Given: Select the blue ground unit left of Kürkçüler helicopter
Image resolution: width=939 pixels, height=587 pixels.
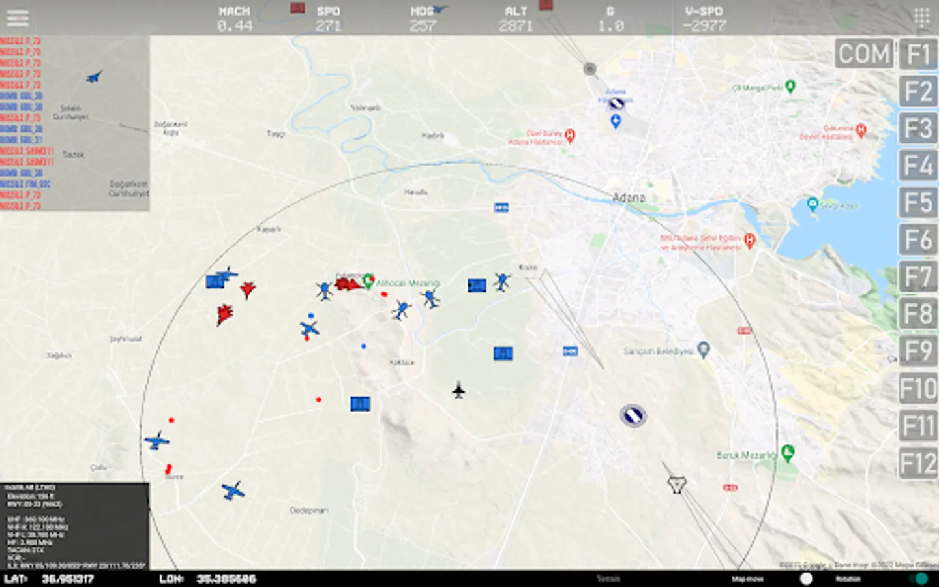Looking at the screenshot, I should pos(477,285).
